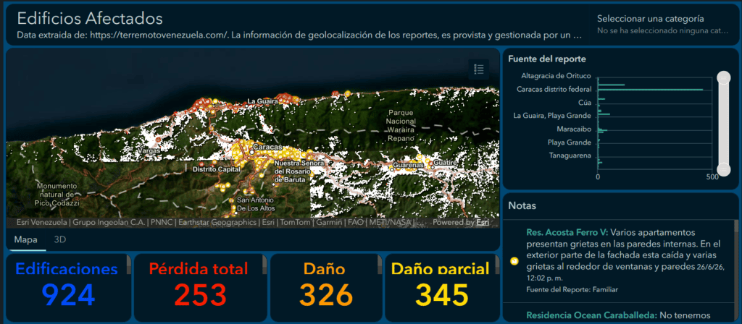Click the Altagracia de Orituco chart label
Image resolution: width=742 pixels, height=324 pixels.
(x=556, y=75)
